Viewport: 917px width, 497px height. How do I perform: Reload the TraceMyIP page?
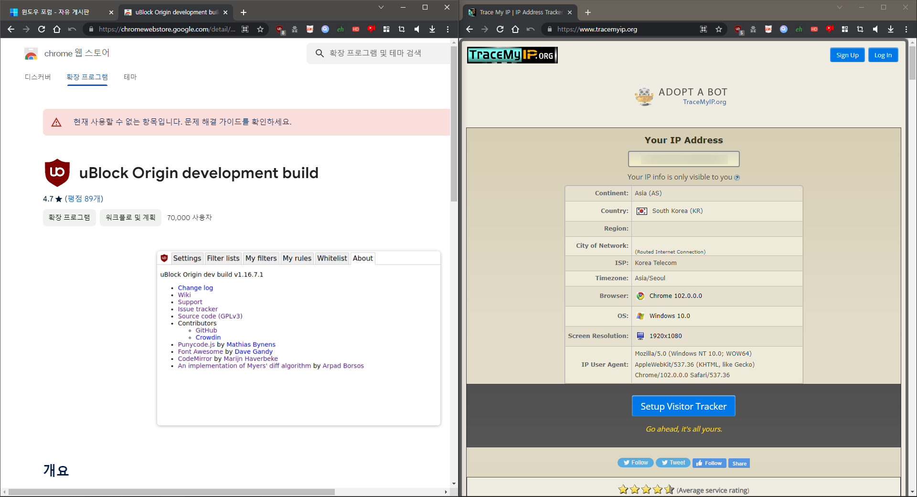[x=500, y=29]
